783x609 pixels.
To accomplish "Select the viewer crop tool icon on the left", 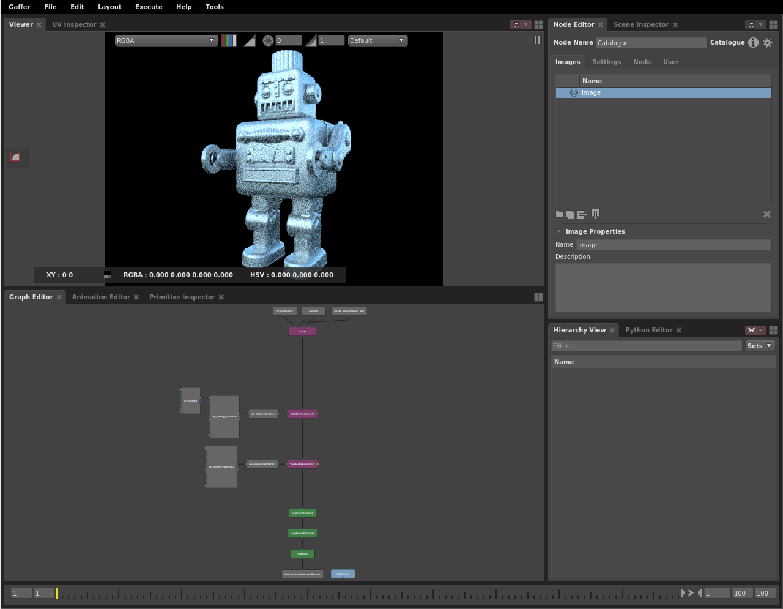I will [16, 157].
